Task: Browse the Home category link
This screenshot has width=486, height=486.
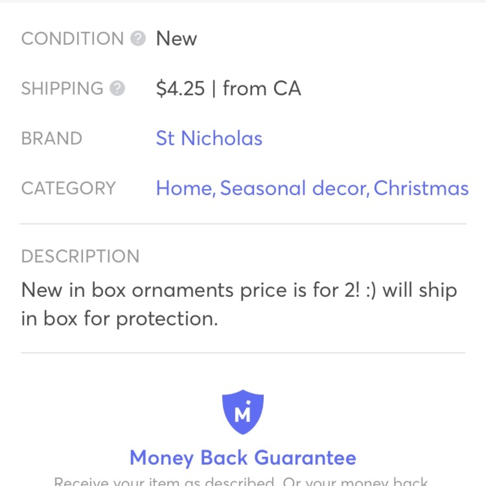Action: [x=184, y=188]
